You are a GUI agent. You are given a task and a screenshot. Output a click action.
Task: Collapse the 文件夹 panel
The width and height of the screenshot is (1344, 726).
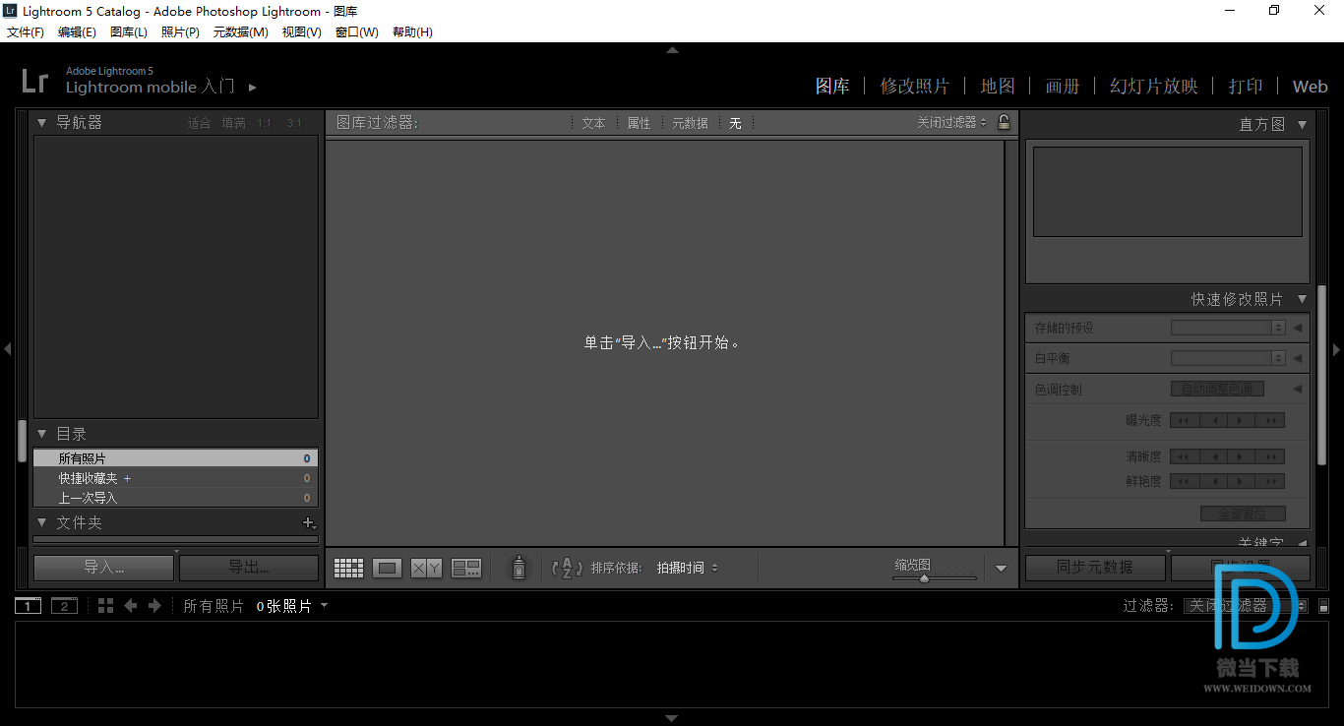[x=41, y=523]
